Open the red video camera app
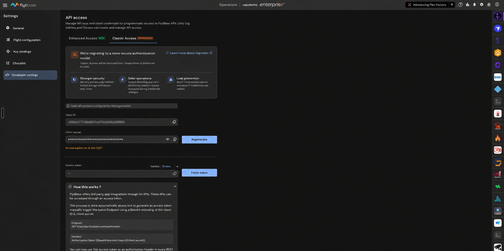The image size is (504, 251). pos(498,150)
